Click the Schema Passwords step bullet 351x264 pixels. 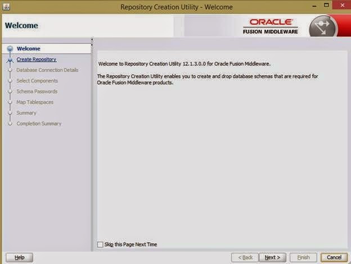point(10,92)
